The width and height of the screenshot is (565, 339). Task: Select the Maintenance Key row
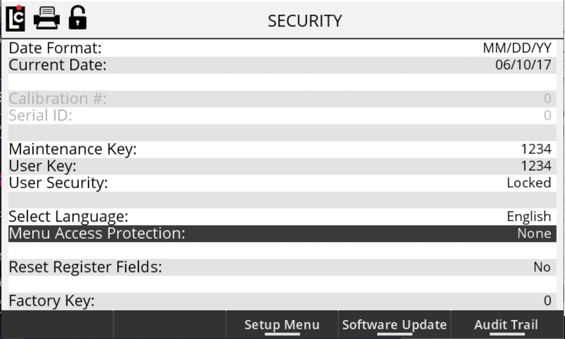[x=282, y=149]
